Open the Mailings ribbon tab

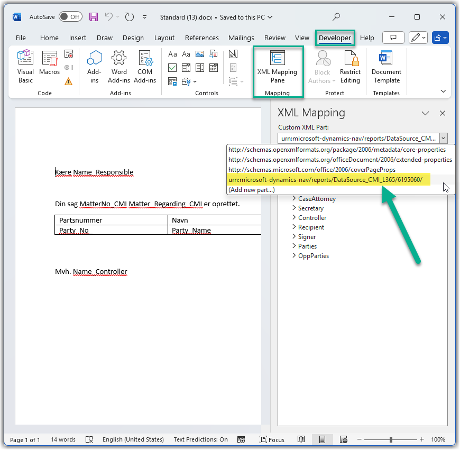(x=241, y=38)
